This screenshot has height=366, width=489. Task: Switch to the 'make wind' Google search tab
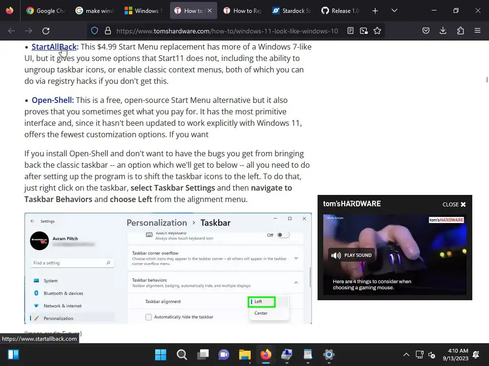95,10
